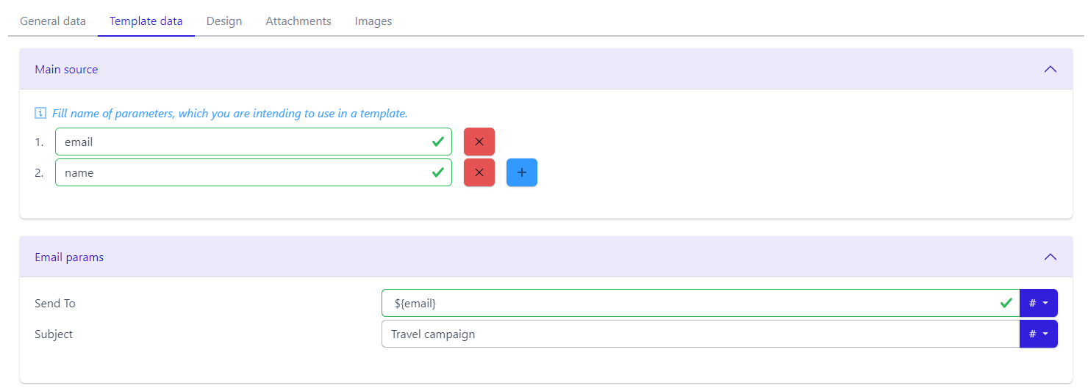Open the # dropdown for Send To

coord(1039,303)
